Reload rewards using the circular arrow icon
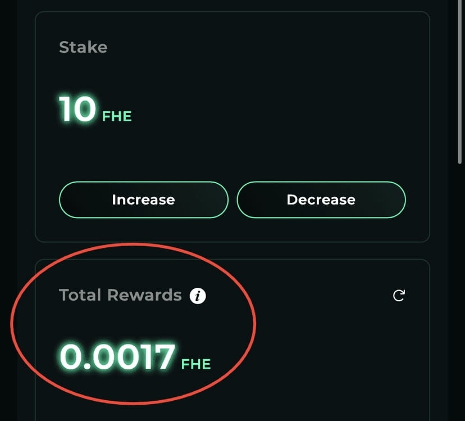The image size is (465, 421). click(399, 296)
